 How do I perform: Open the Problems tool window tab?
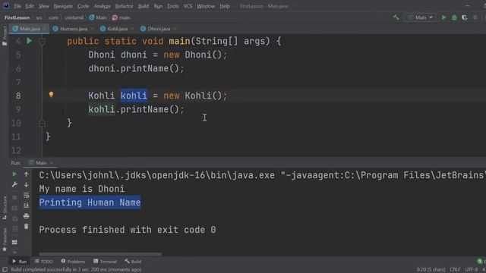pyautogui.click(x=73, y=262)
